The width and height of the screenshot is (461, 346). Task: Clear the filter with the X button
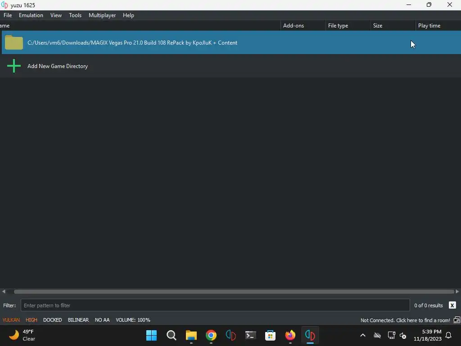point(452,305)
